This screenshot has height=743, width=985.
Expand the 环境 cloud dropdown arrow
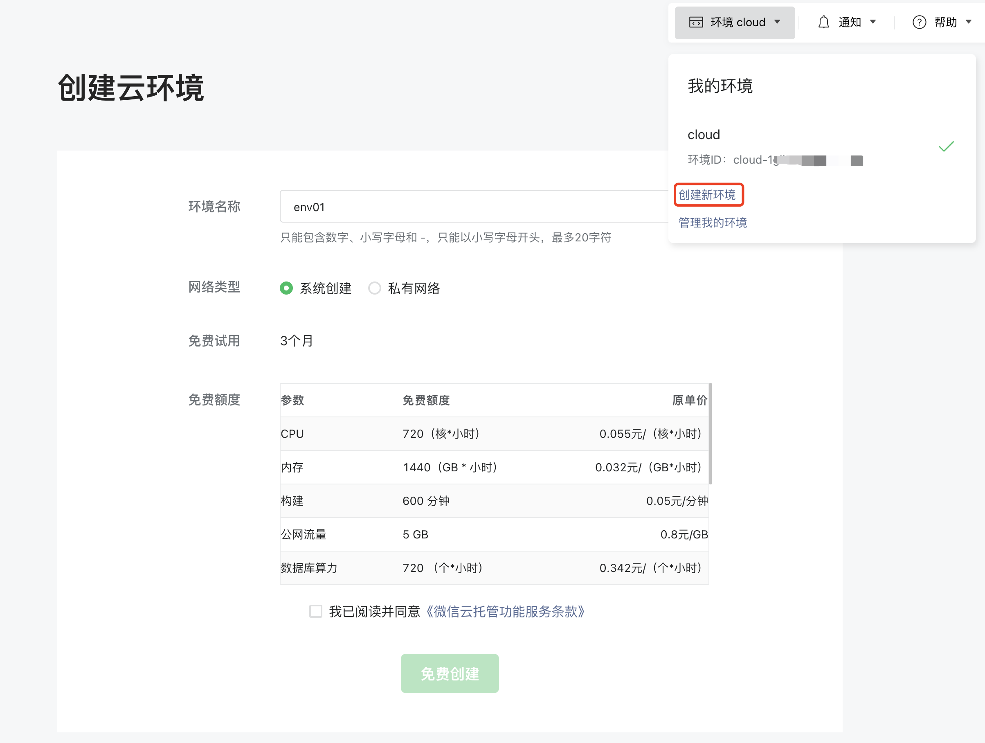pos(777,22)
